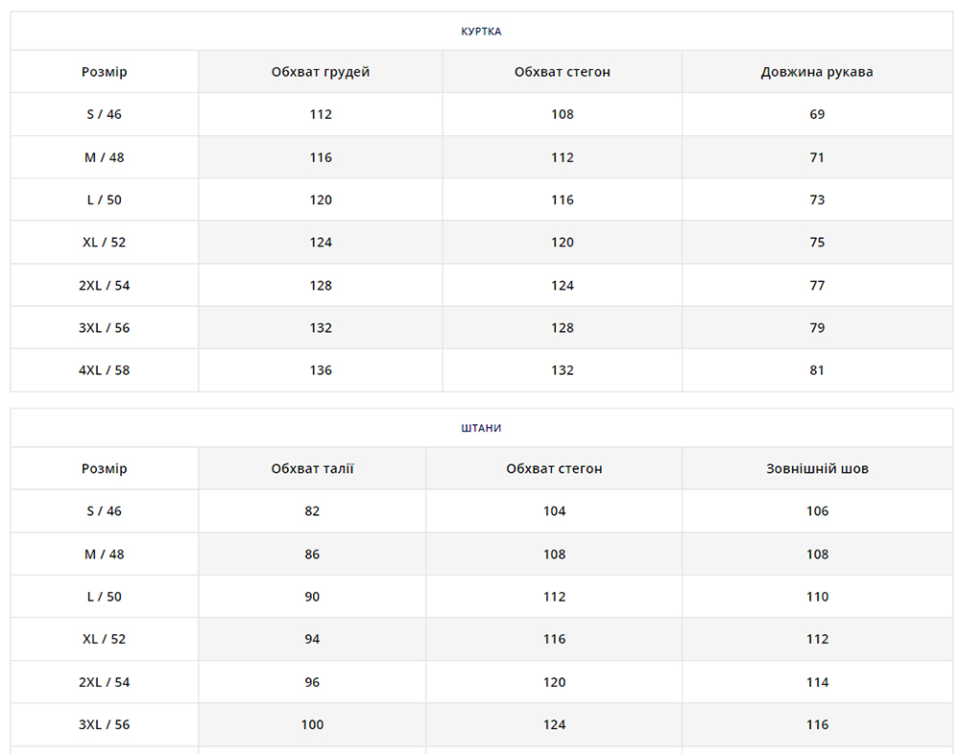
Task: Click outer seam value 106
Action: coord(817,511)
